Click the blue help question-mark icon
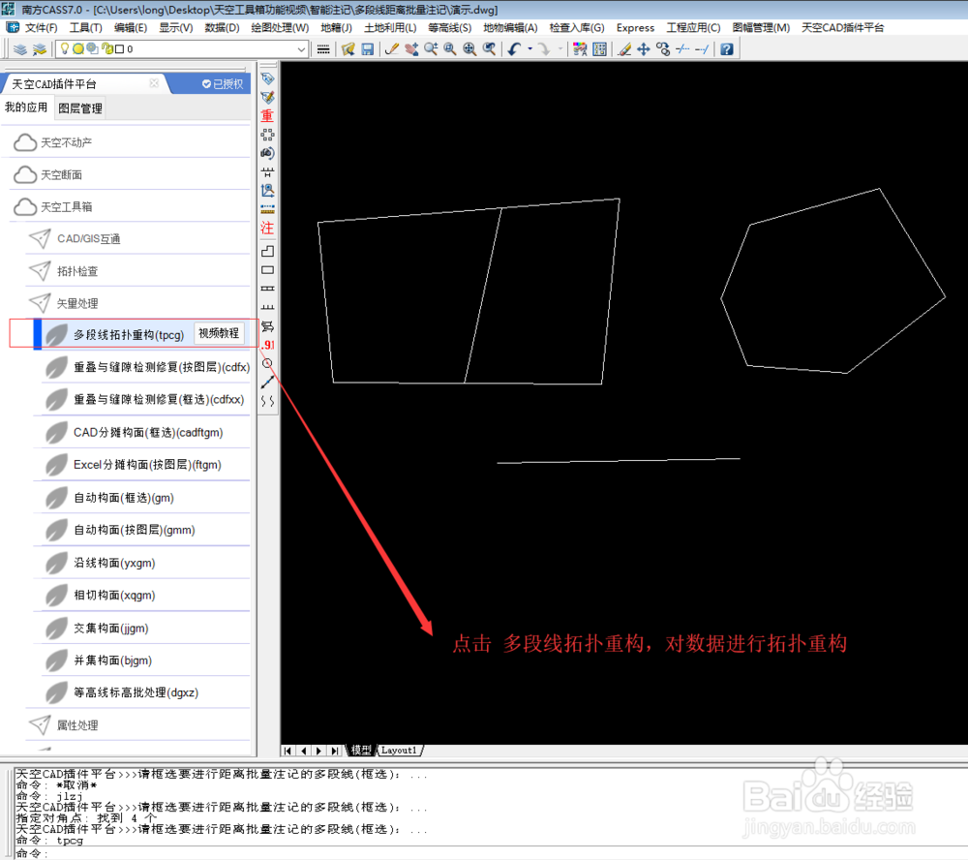The image size is (968, 860). (x=727, y=49)
